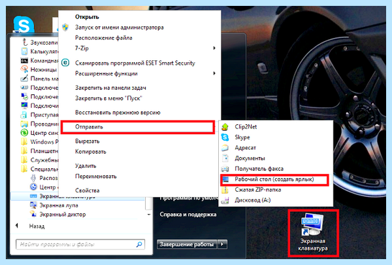Select Запуск от имени администратора
This screenshot has height=265, width=392.
pos(120,27)
